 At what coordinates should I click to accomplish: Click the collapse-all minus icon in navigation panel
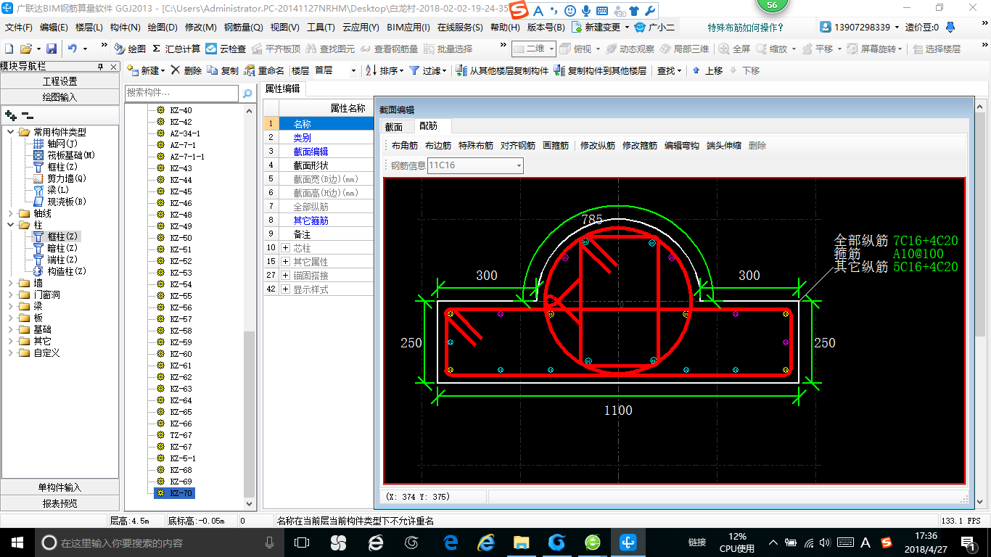[27, 115]
